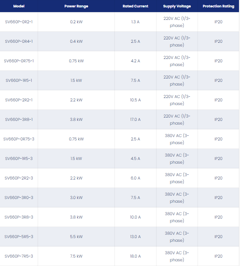The image size is (240, 266).
Task: Select the 17.0 A rated current value
Action: pyautogui.click(x=135, y=120)
